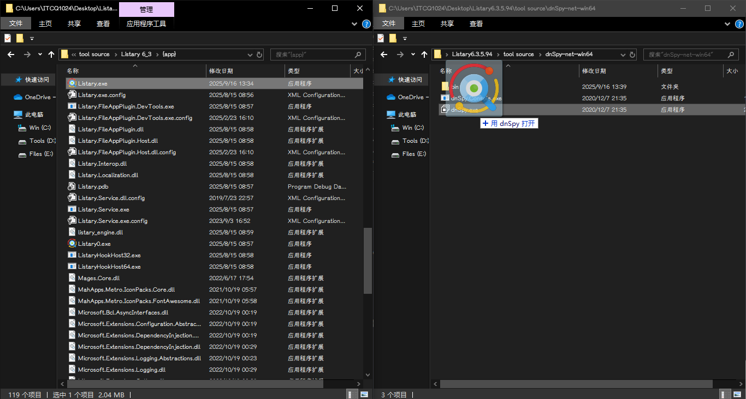Viewport: 746px width, 399px height.
Task: Go up one folder in left window
Action: (x=51, y=55)
